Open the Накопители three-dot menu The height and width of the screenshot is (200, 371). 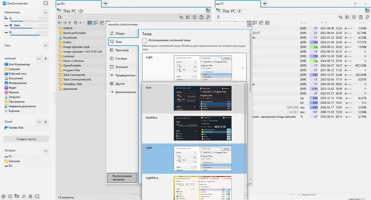[46, 13]
